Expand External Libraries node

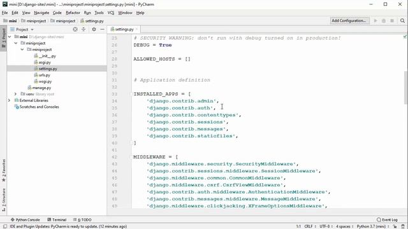pyautogui.click(x=9, y=101)
